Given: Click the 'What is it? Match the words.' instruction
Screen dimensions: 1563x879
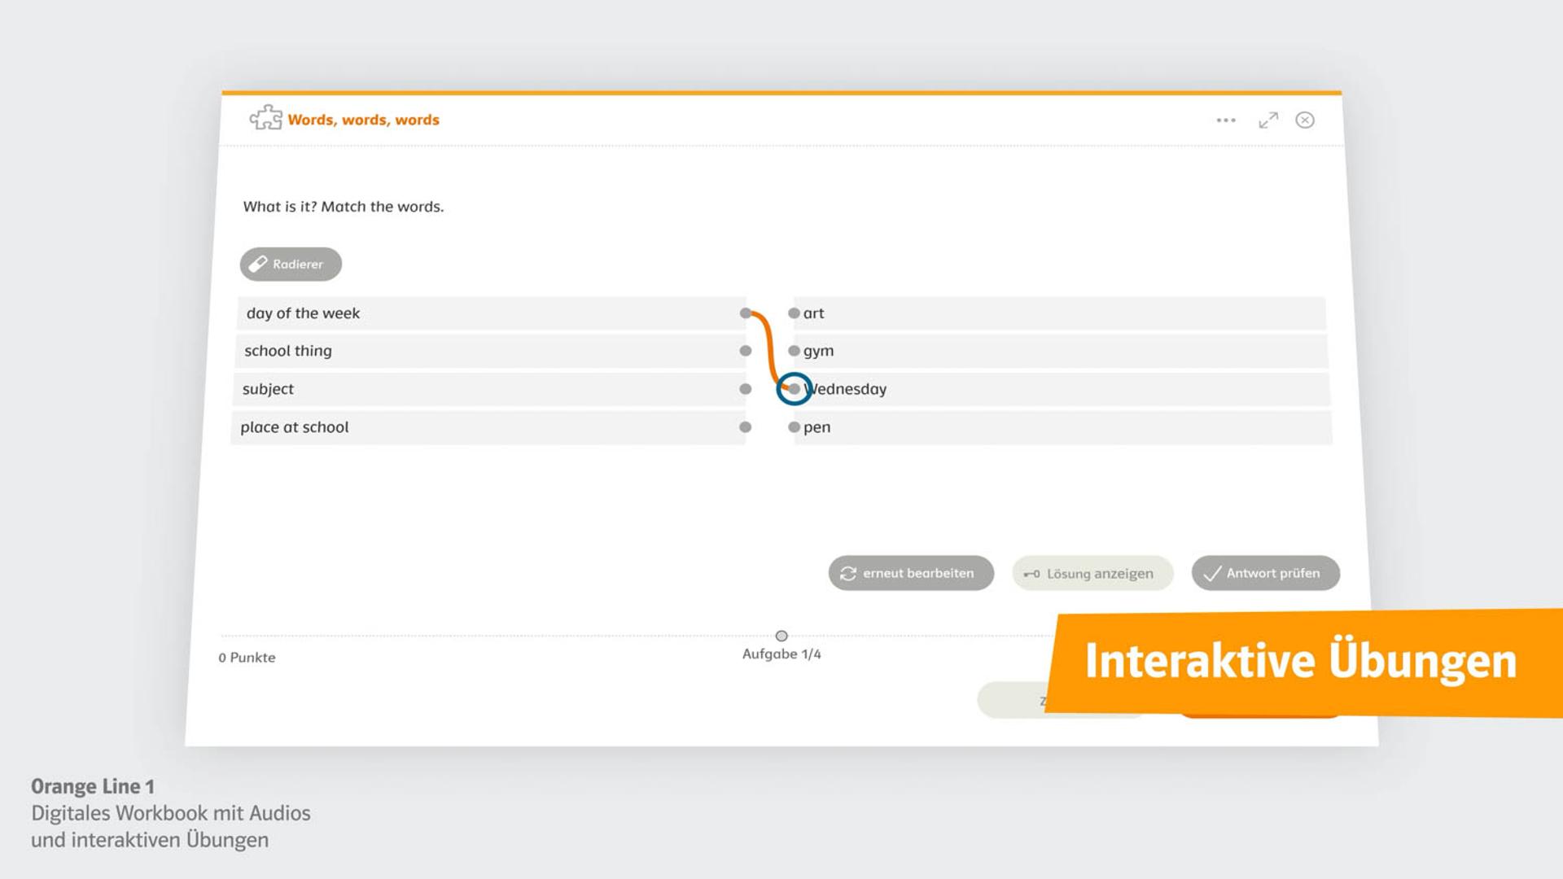Looking at the screenshot, I should (344, 207).
